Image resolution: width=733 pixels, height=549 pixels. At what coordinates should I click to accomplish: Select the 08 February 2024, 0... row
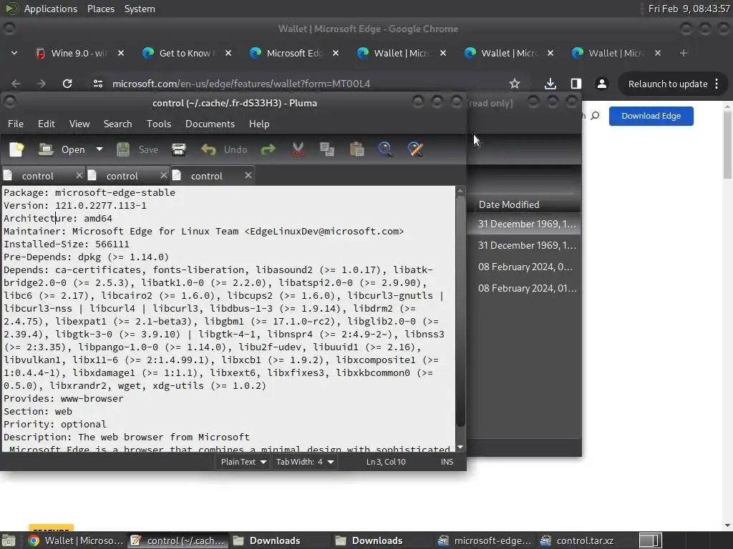click(526, 267)
